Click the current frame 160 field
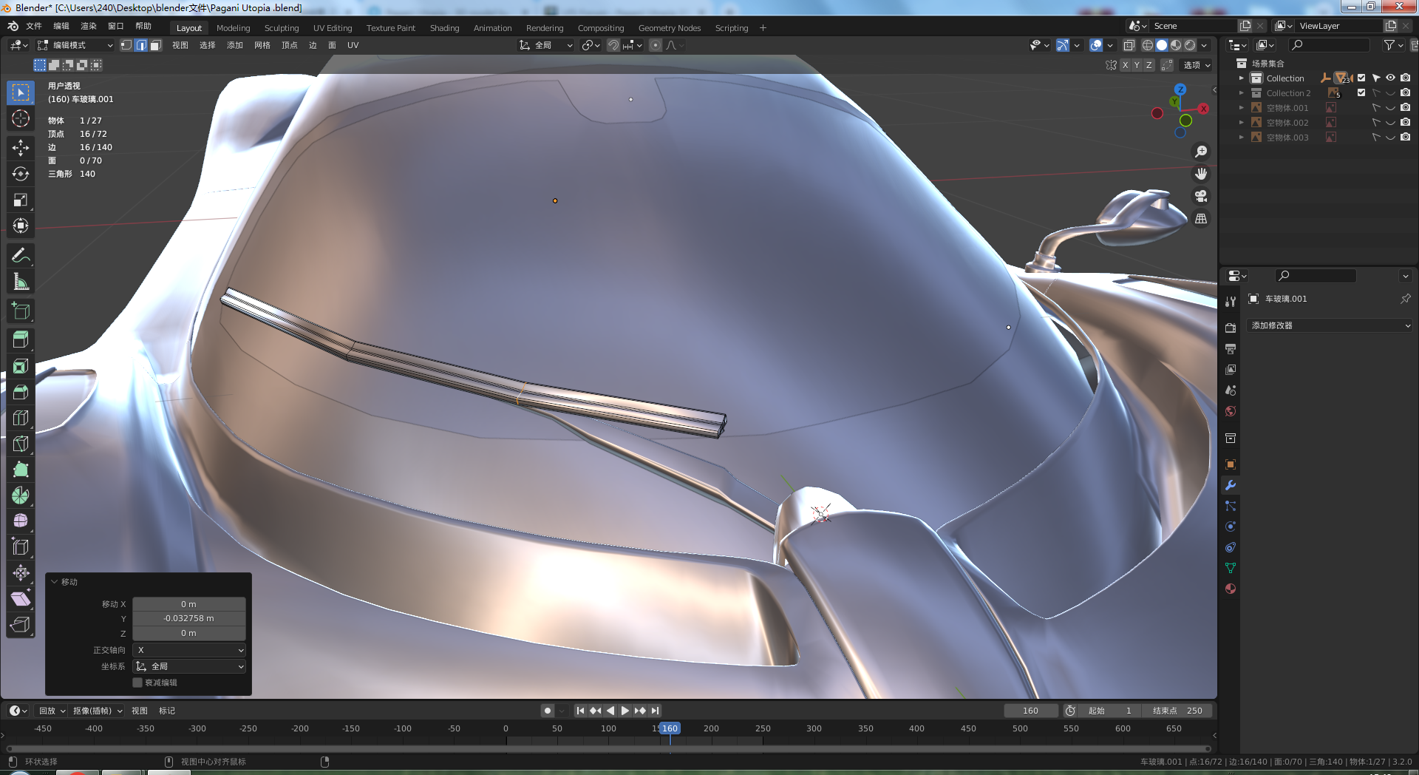Image resolution: width=1419 pixels, height=775 pixels. click(1030, 711)
